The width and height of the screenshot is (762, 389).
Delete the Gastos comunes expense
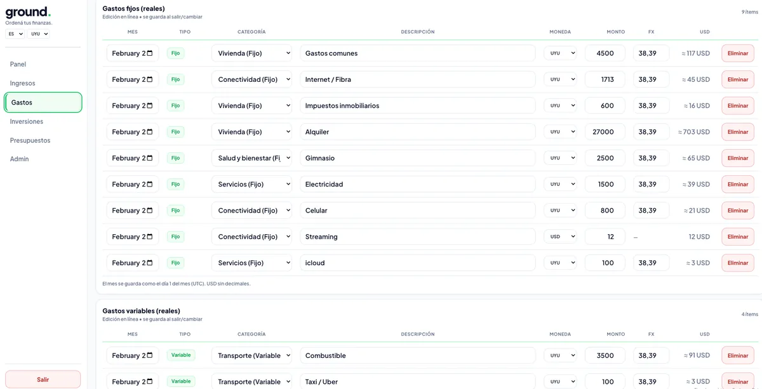738,53
